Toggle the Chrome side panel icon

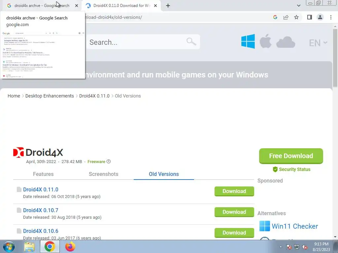point(310,17)
